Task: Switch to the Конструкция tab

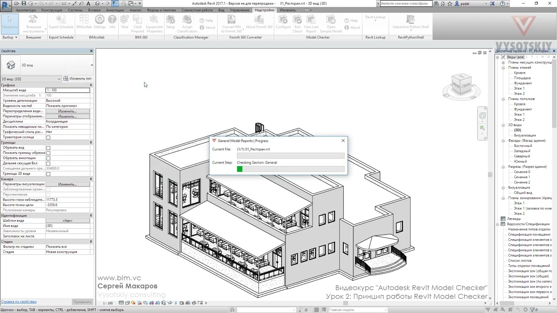Action: click(52, 10)
